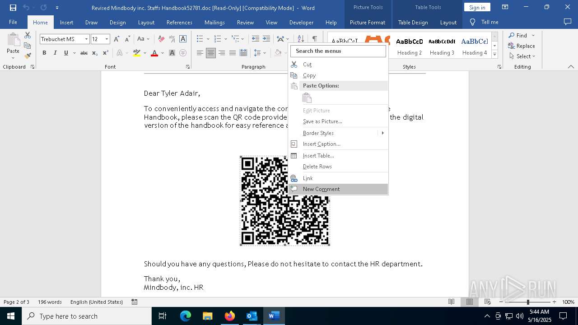Viewport: 578px width, 325px height.
Task: Expand the Paste options arrow
Action: click(x=13, y=58)
